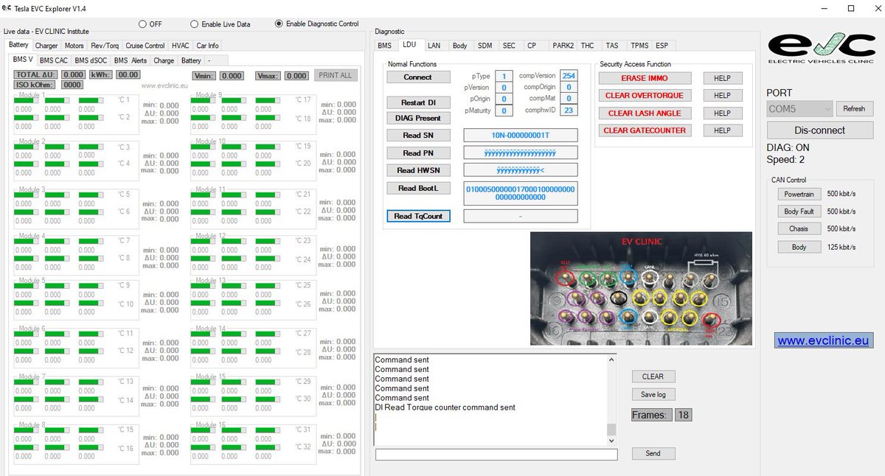This screenshot has width=885, height=476.
Task: Select Enable Live Data radio button
Action: coord(195,24)
